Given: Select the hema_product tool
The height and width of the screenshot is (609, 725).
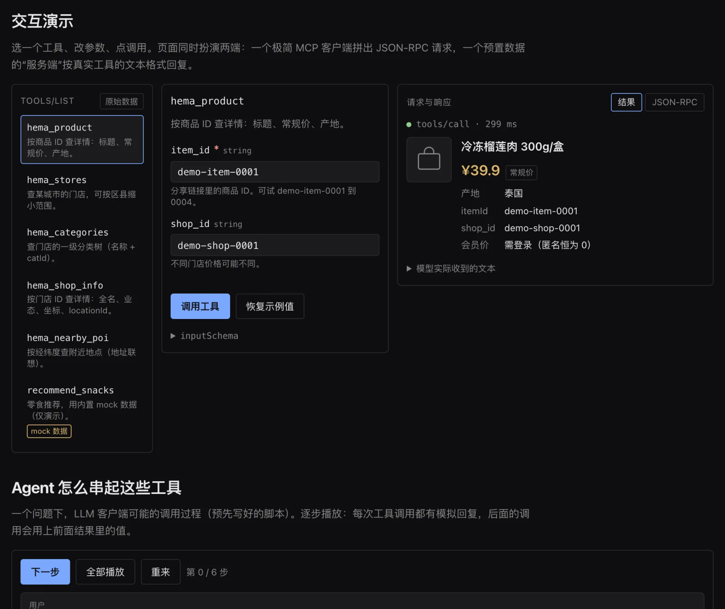Looking at the screenshot, I should (x=82, y=140).
